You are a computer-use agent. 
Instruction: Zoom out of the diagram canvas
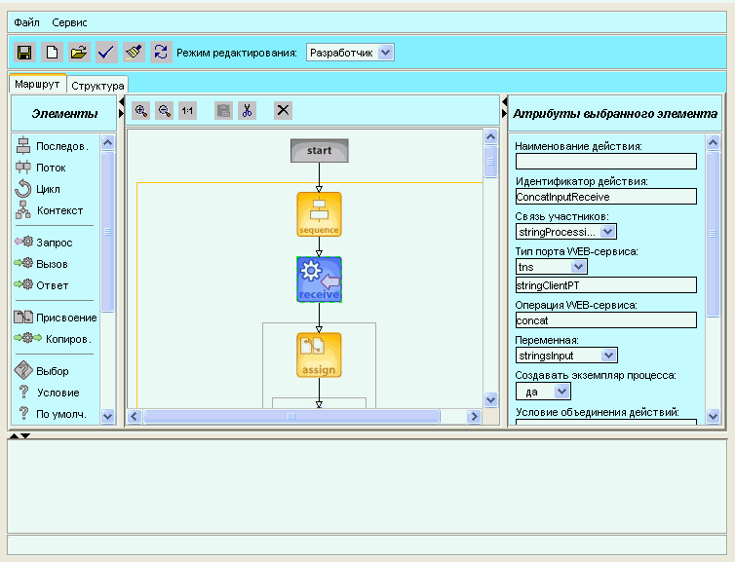(x=165, y=111)
